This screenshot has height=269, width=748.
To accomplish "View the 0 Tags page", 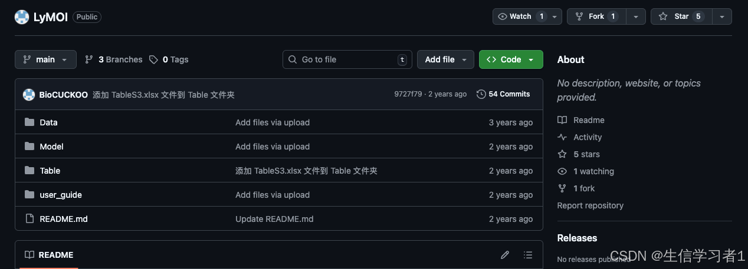I will [x=169, y=59].
